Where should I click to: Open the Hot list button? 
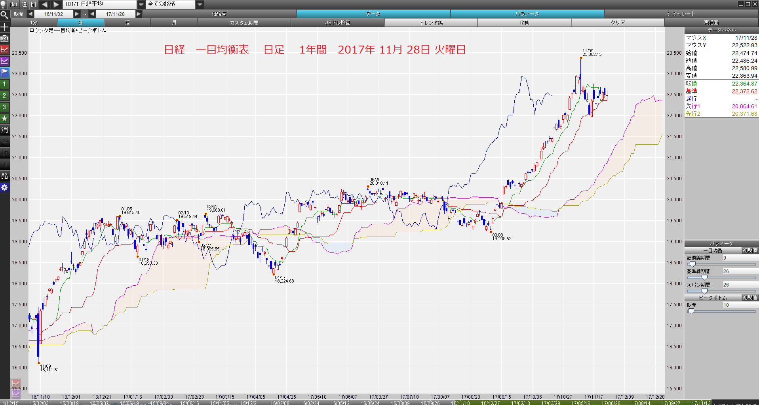(13, 4)
